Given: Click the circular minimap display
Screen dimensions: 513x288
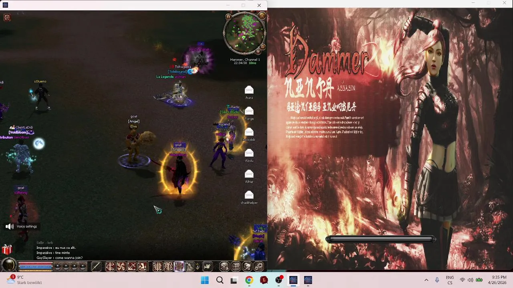Looking at the screenshot, I should (x=244, y=33).
